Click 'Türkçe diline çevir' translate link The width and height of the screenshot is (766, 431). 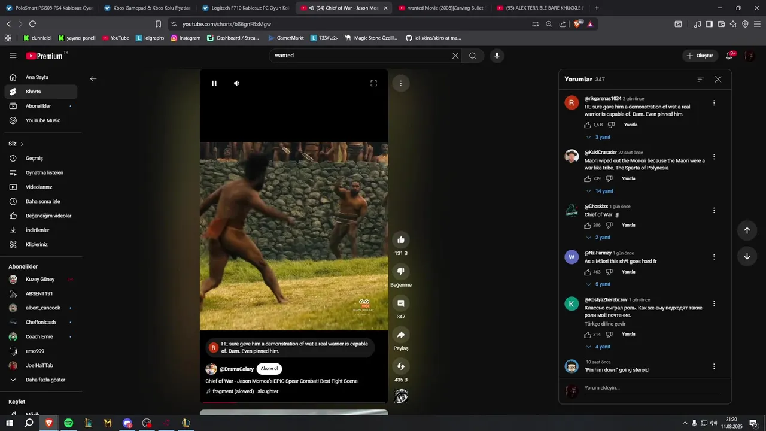point(605,324)
